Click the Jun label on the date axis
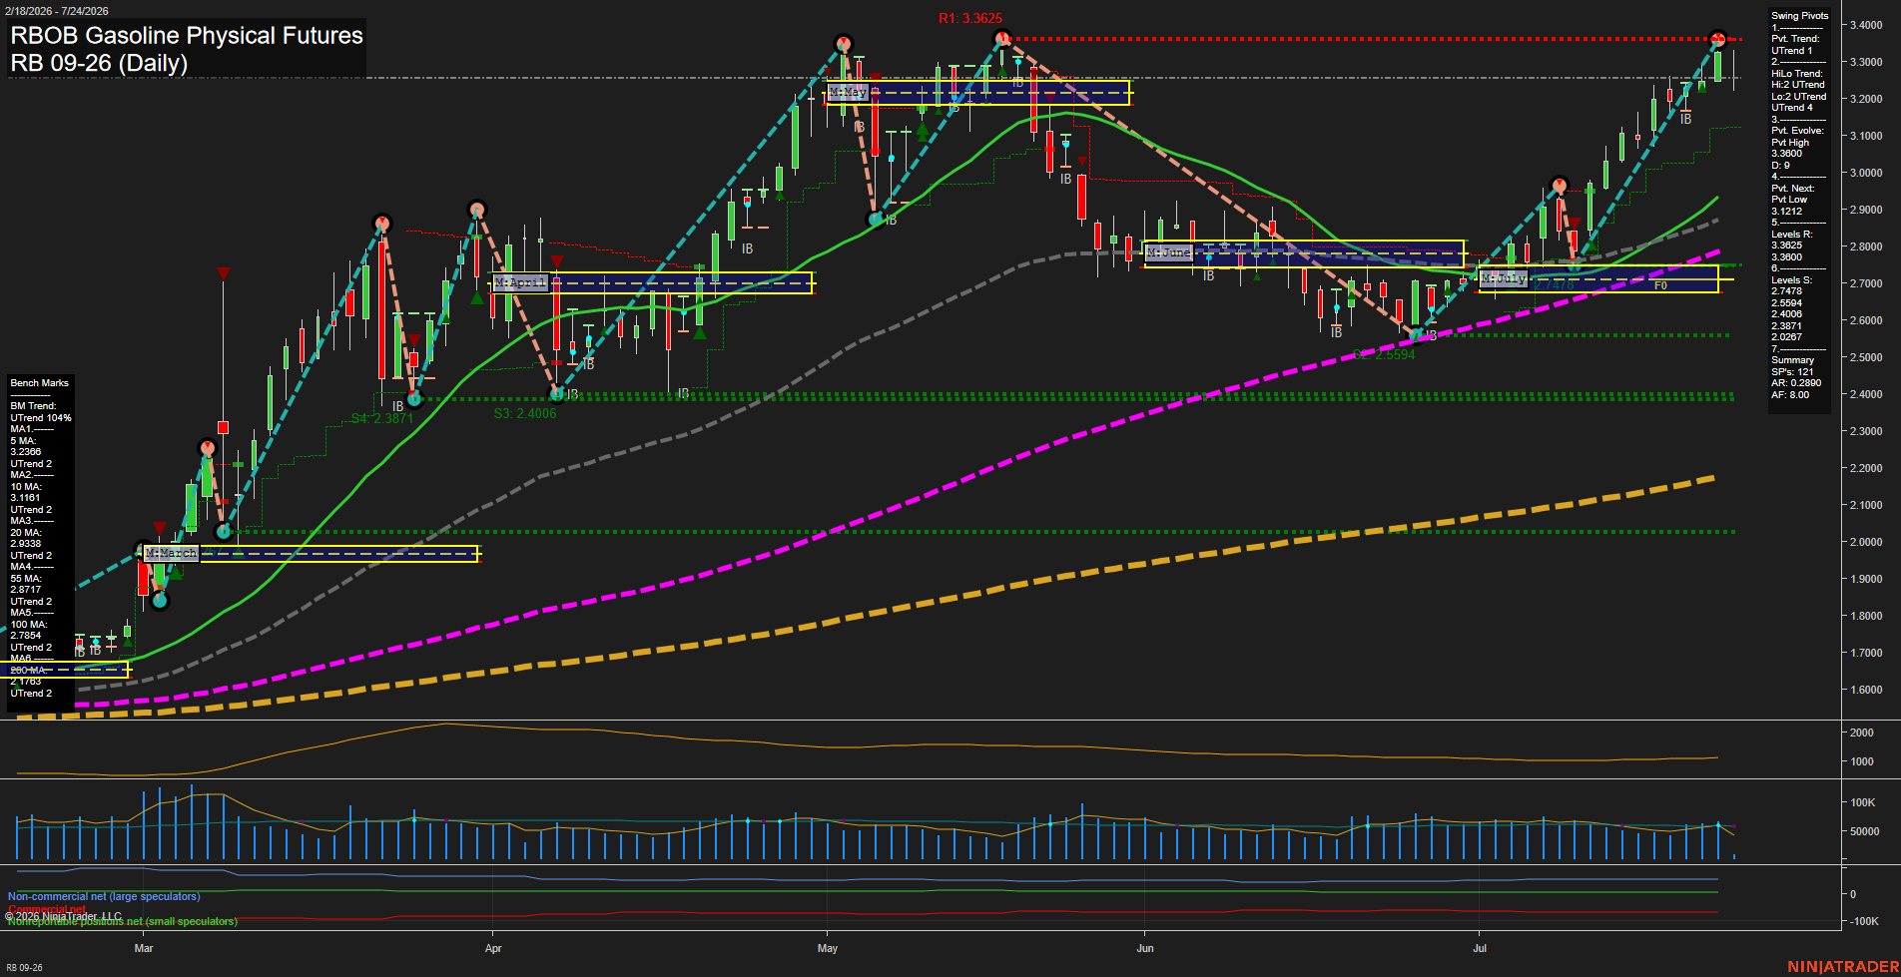Screen dimensions: 1901x977 coord(1145,948)
